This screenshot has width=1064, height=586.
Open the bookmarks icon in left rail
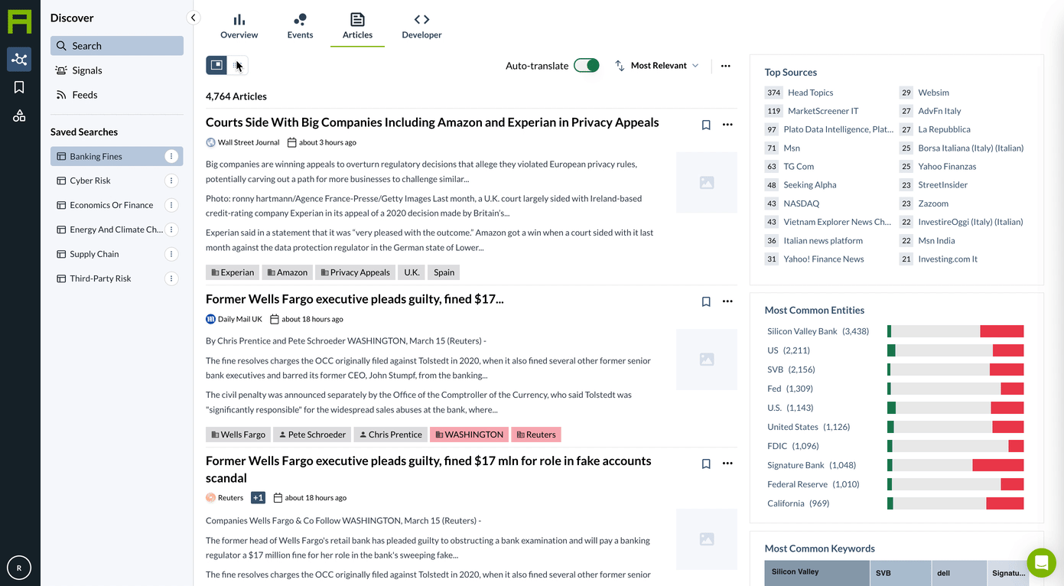(19, 87)
